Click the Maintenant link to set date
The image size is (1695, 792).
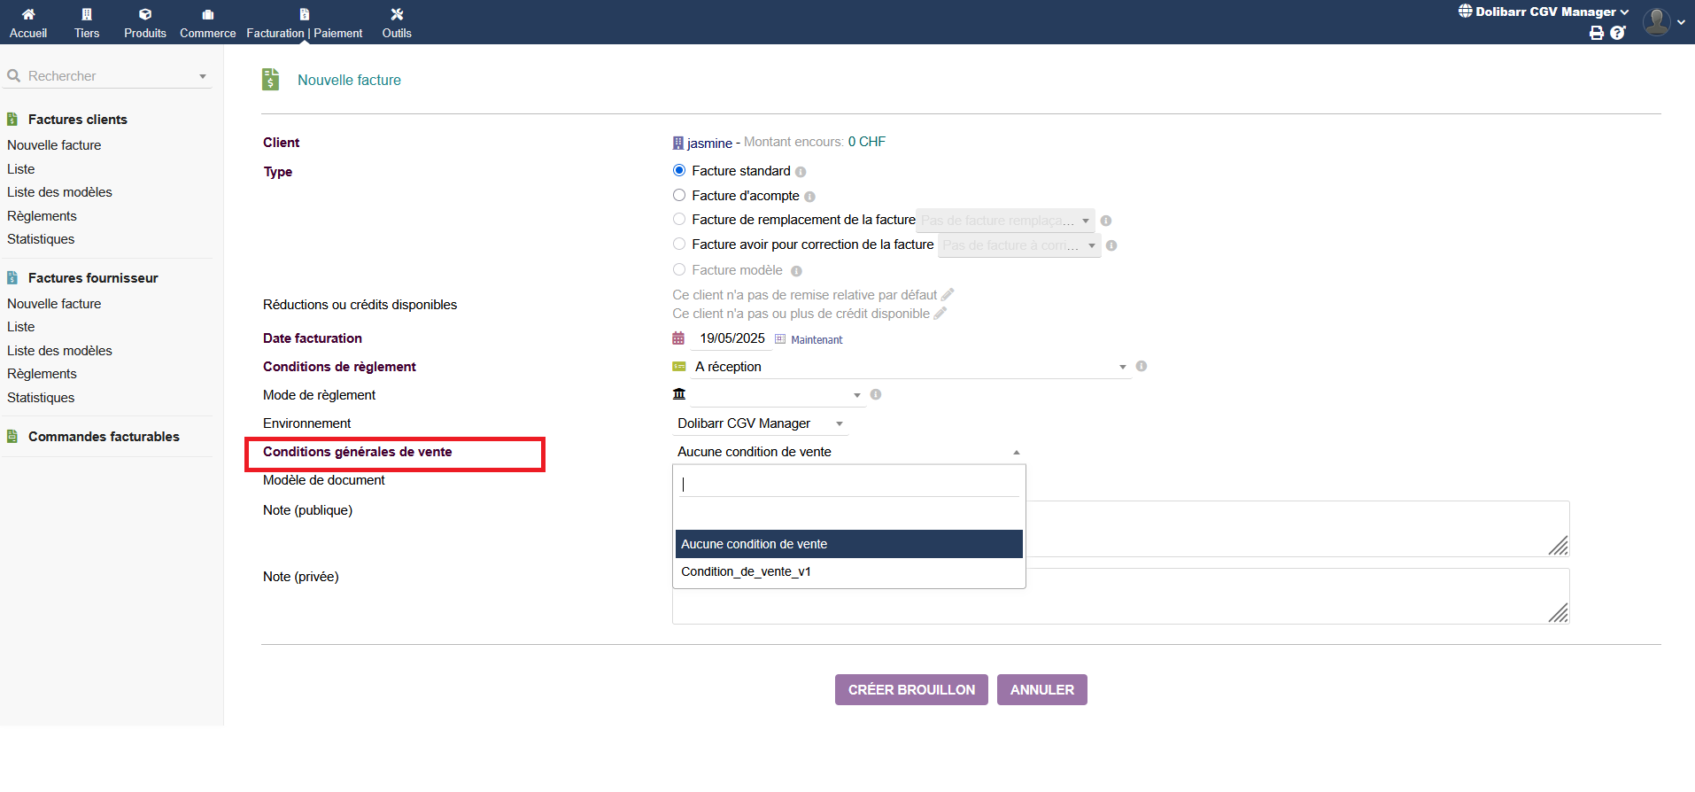tap(816, 339)
